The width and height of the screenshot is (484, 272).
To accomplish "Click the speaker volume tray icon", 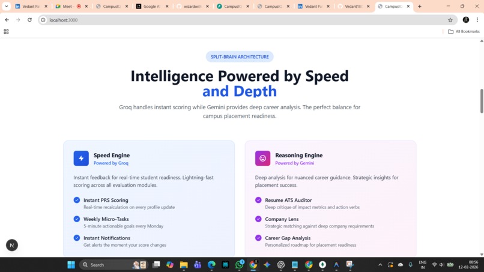I will [442, 265].
